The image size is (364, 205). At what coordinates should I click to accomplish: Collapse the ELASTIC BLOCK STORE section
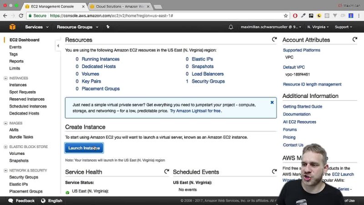click(5, 147)
